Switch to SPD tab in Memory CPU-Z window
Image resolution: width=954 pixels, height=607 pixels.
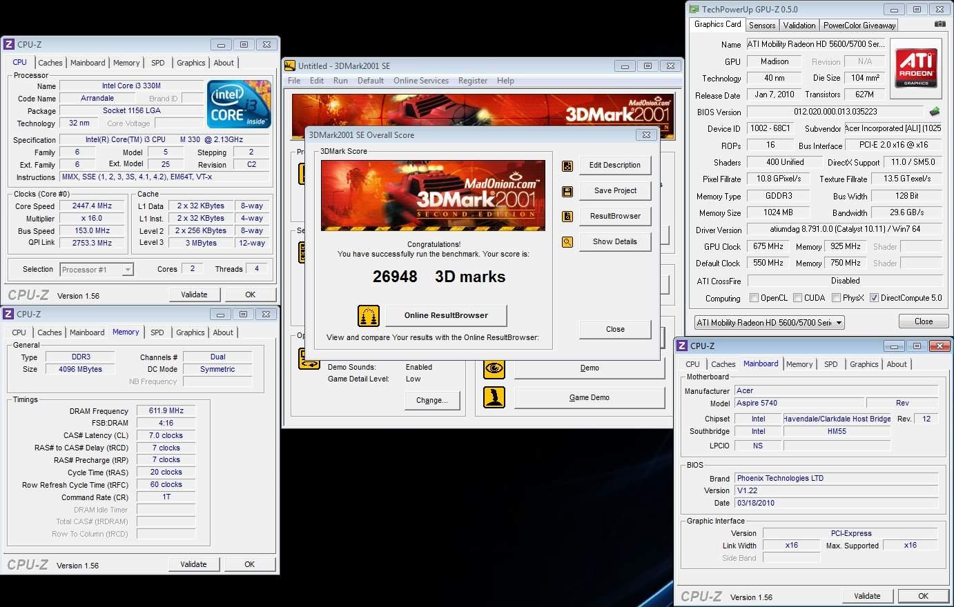click(x=157, y=332)
